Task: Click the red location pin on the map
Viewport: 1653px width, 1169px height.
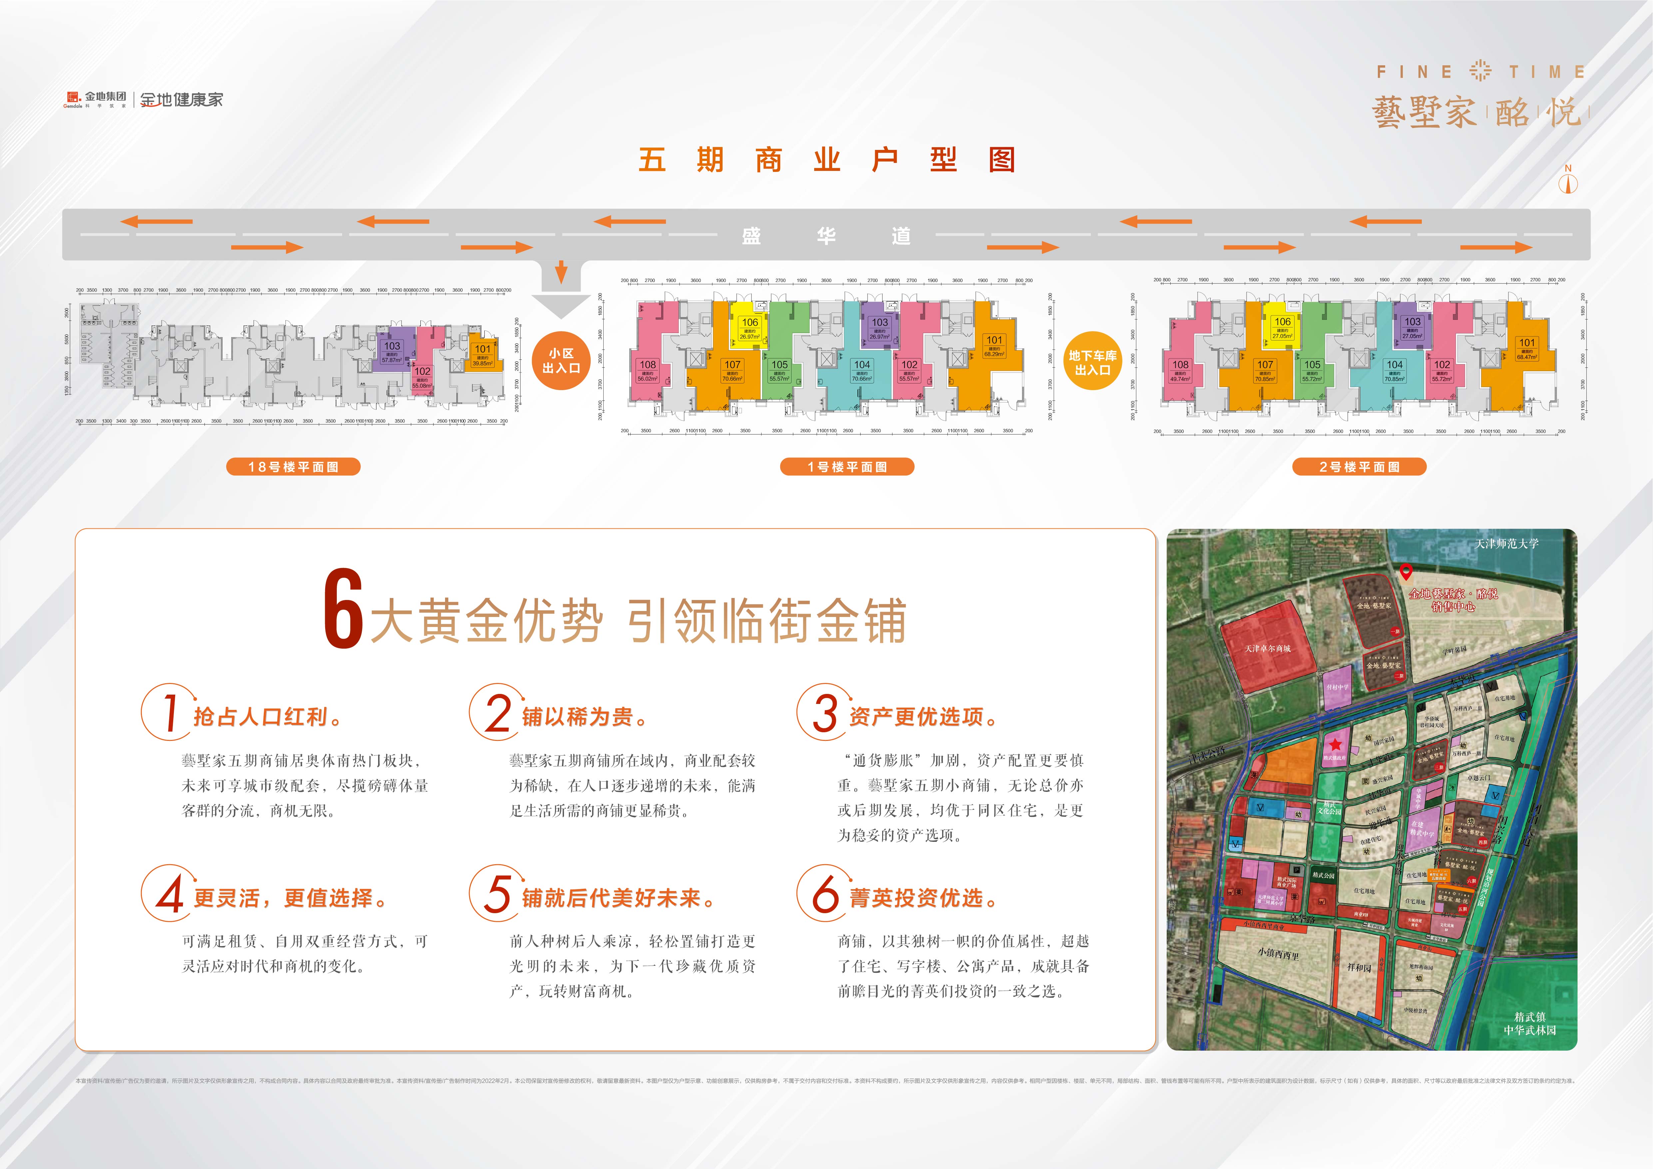Action: click(x=1406, y=573)
